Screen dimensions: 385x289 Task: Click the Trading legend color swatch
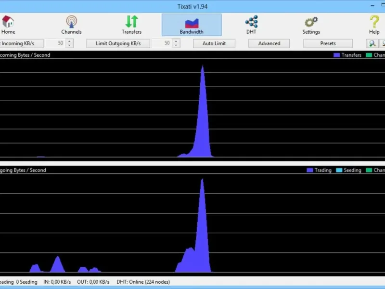pos(310,170)
